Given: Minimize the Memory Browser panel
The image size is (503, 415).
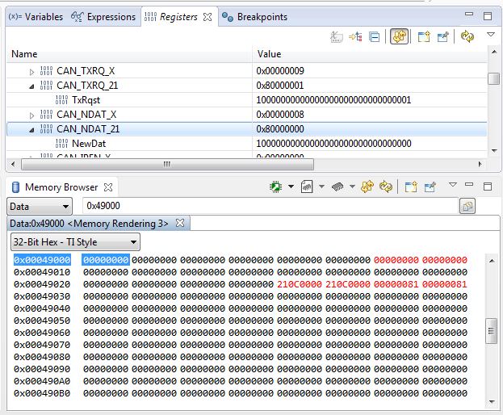Looking at the screenshot, I should tap(469, 184).
